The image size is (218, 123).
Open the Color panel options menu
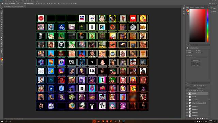(209, 7)
